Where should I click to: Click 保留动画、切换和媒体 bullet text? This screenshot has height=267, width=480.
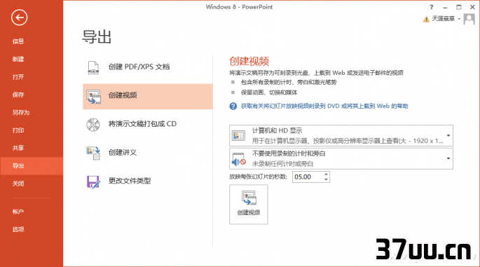coord(269,93)
